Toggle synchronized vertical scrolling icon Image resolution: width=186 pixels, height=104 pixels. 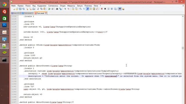pos(73,9)
